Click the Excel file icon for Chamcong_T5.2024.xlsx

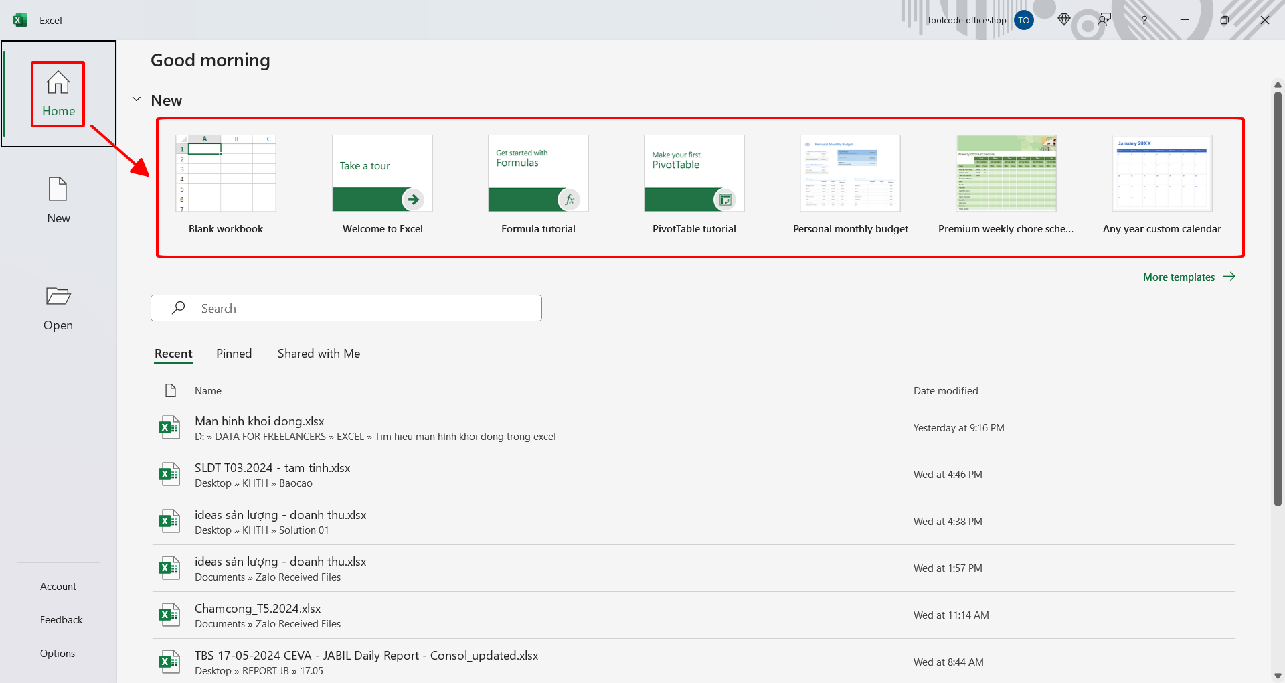[x=169, y=615]
